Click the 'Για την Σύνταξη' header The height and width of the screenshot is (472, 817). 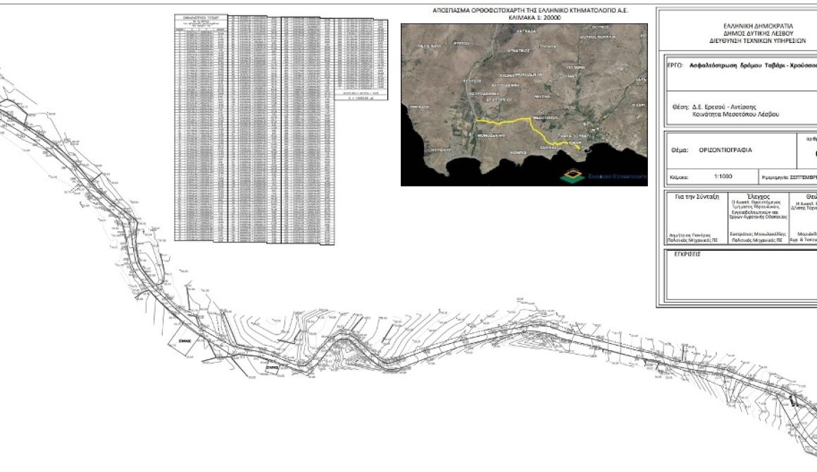coord(697,197)
